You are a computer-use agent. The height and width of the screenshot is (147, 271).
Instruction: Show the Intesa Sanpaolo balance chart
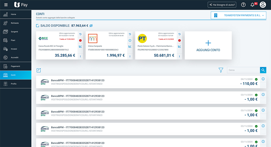(130, 47)
